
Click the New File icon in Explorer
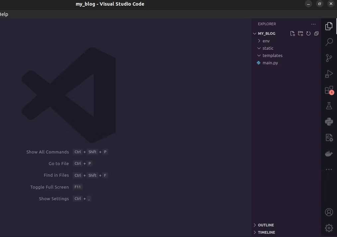click(x=293, y=33)
